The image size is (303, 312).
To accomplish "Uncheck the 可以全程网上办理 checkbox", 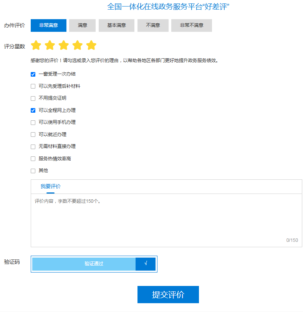I will click(33, 110).
